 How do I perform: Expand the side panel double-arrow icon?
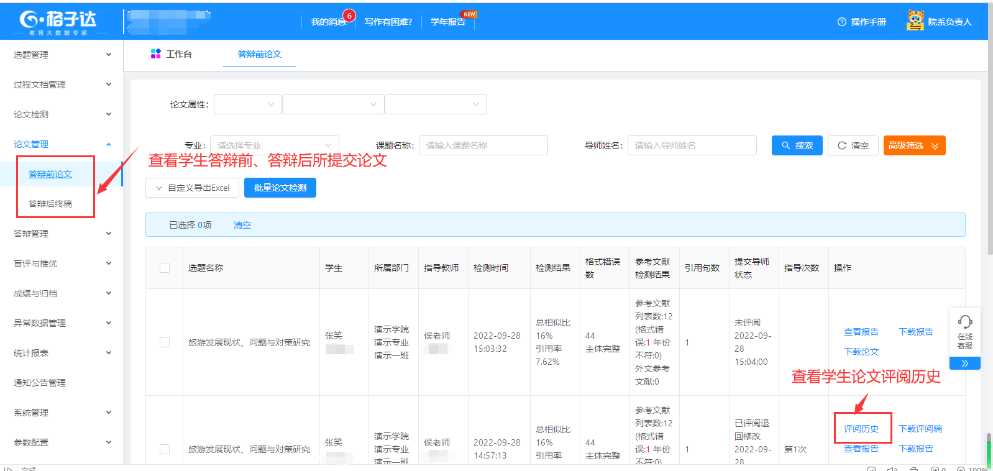964,364
